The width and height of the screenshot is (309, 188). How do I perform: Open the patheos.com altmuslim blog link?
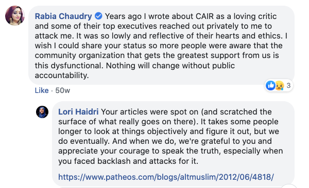pyautogui.click(x=166, y=177)
